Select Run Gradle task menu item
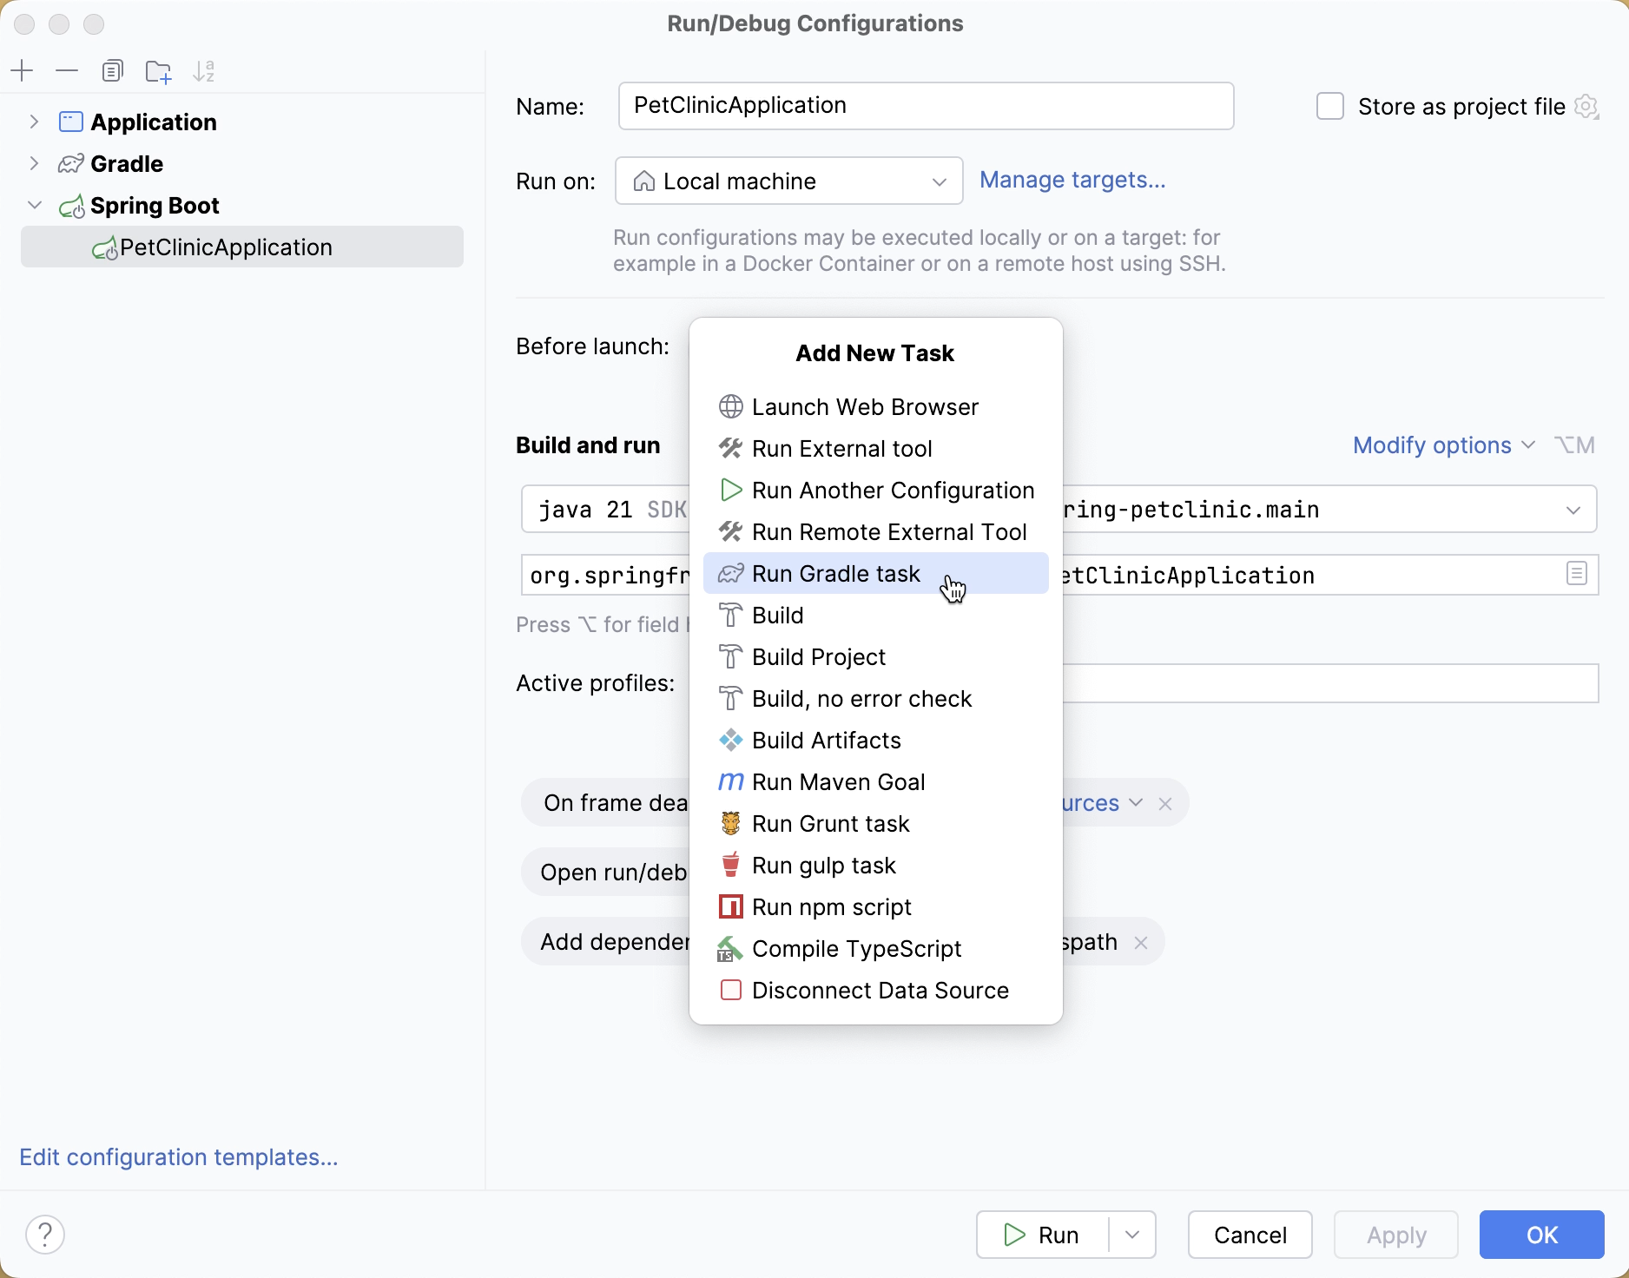 [835, 574]
